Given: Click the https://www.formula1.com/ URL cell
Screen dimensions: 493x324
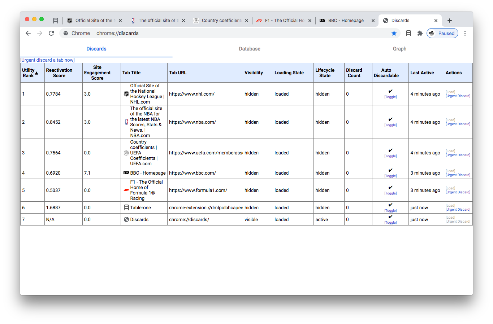Looking at the screenshot, I should pyautogui.click(x=205, y=190).
